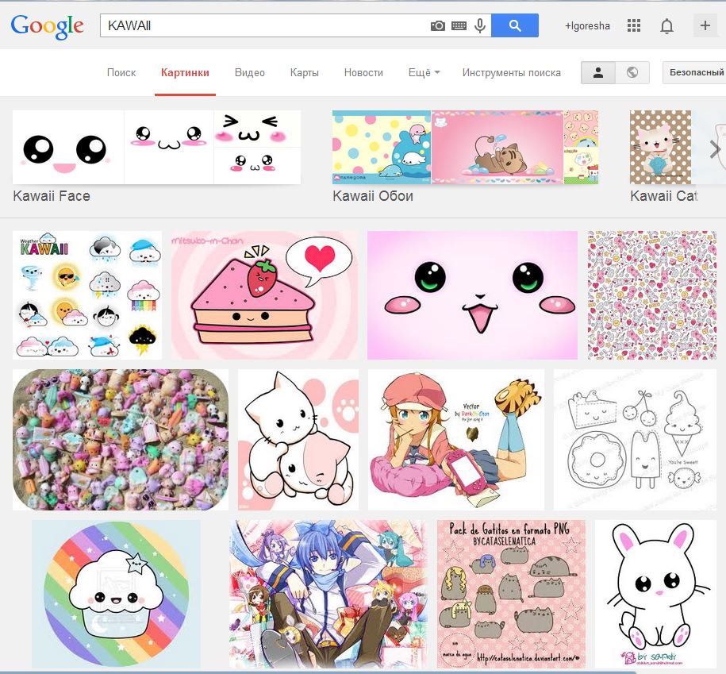Open the outlined sweets line-art image
726x674 pixels.
coord(636,440)
